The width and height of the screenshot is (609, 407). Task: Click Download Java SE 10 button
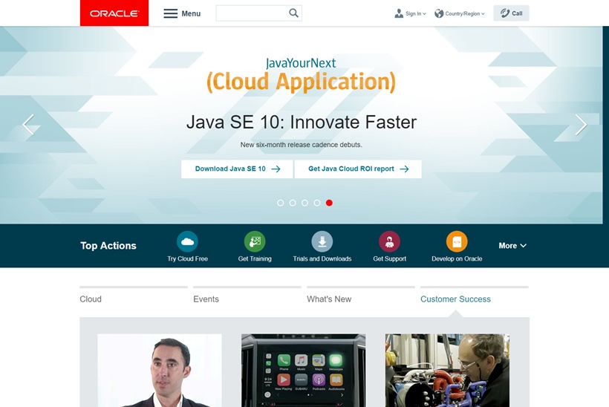(x=237, y=169)
